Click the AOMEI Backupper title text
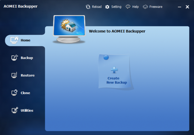The image size is (194, 135). coord(20,6)
